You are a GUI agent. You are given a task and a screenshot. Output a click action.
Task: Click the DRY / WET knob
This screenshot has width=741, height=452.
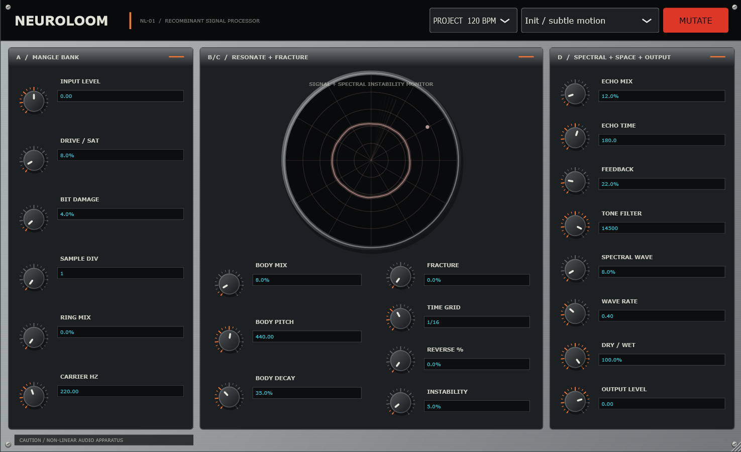(575, 357)
